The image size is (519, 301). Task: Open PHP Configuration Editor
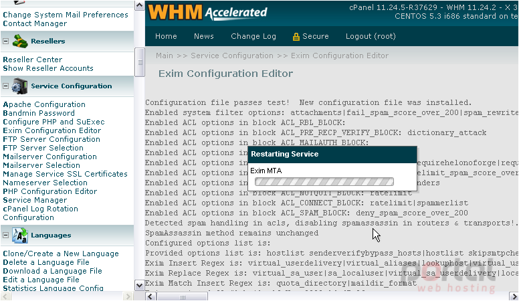[50, 191]
